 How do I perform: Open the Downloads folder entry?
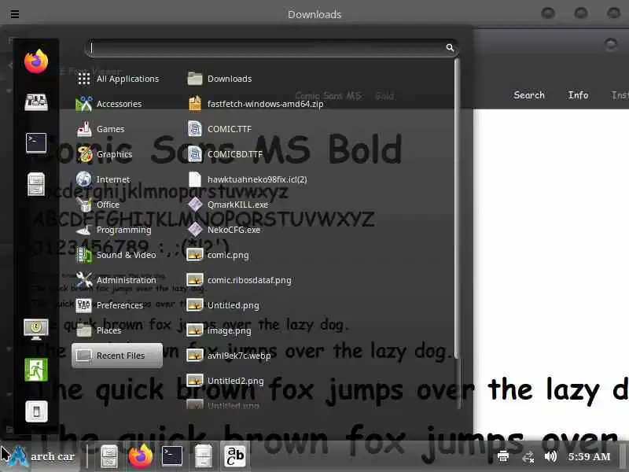pos(220,79)
